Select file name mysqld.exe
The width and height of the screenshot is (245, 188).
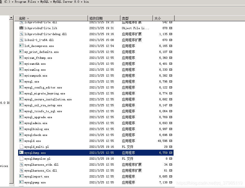(32, 141)
